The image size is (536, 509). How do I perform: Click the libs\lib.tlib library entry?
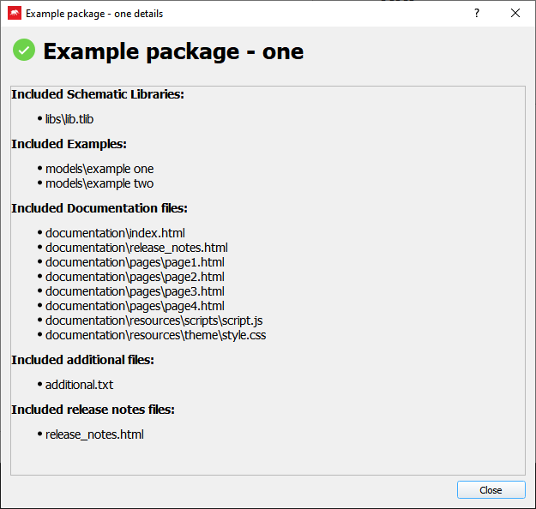tap(69, 119)
